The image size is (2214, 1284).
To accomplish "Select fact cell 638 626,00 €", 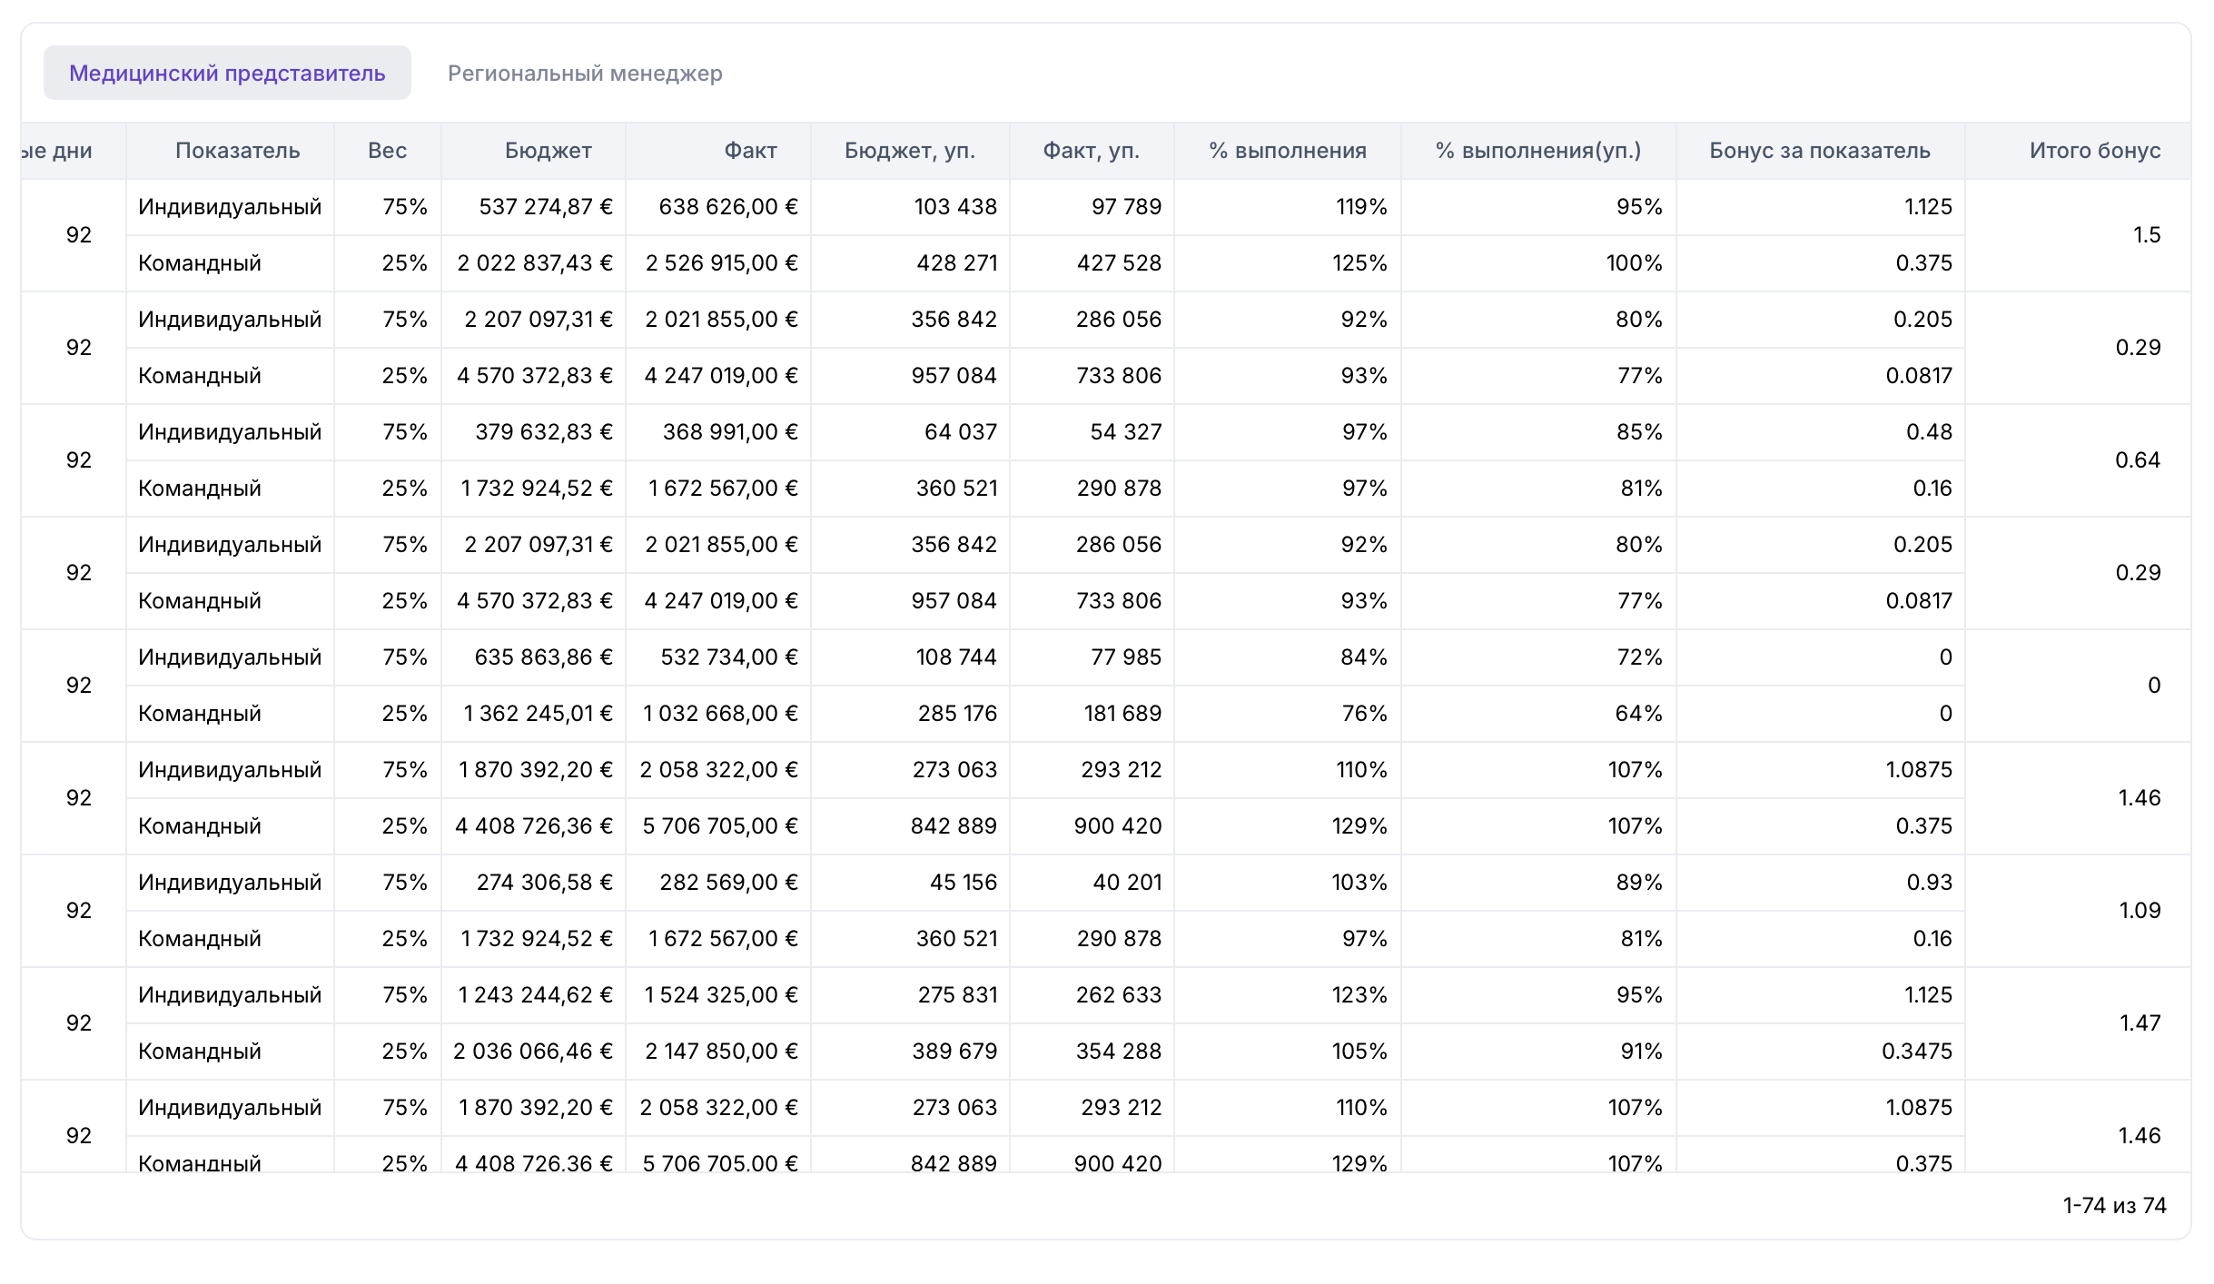I will coord(727,207).
